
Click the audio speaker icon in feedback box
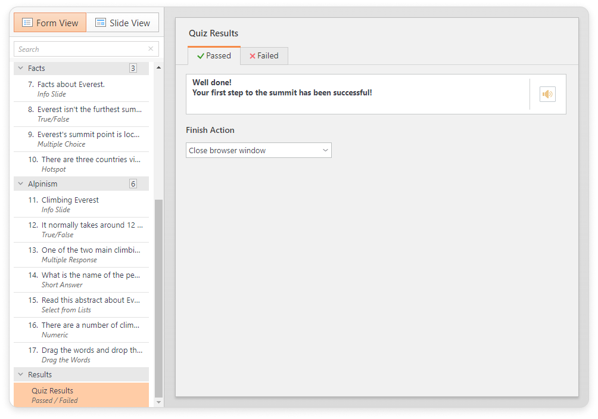[x=547, y=94]
